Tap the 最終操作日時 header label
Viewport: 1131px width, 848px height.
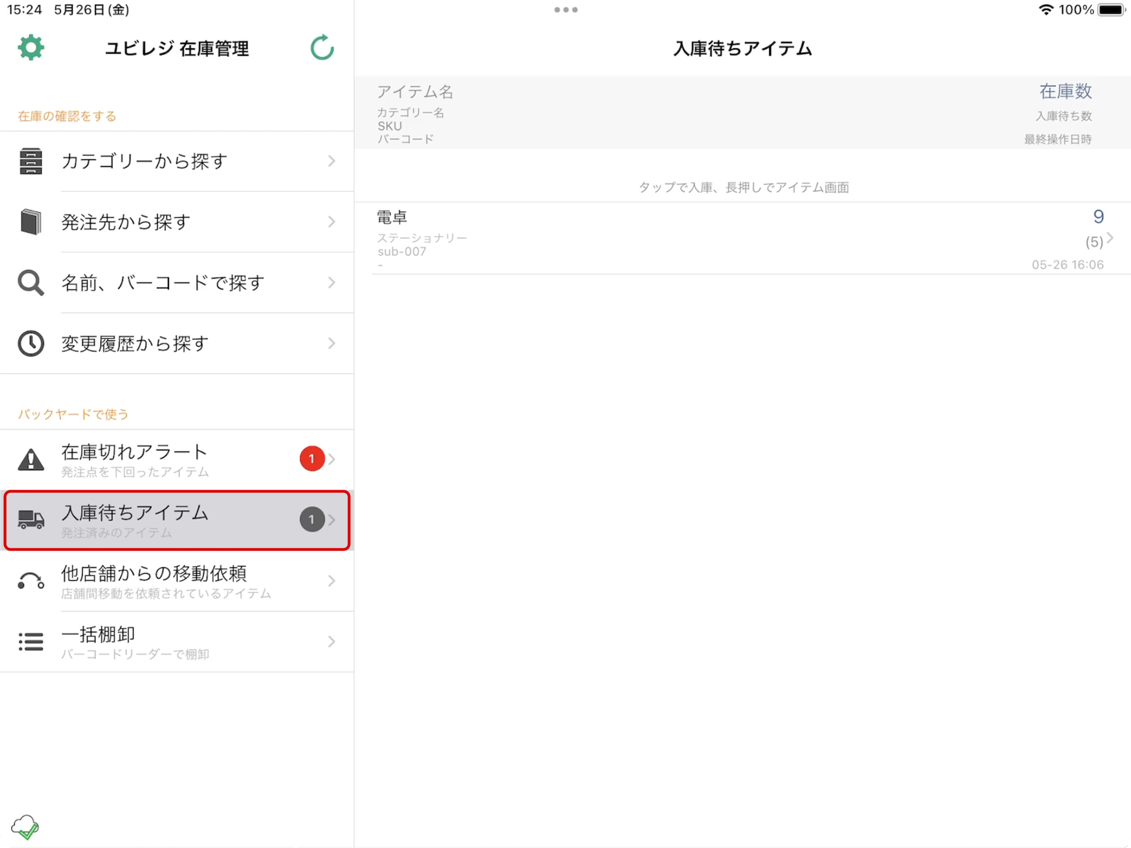click(1057, 140)
